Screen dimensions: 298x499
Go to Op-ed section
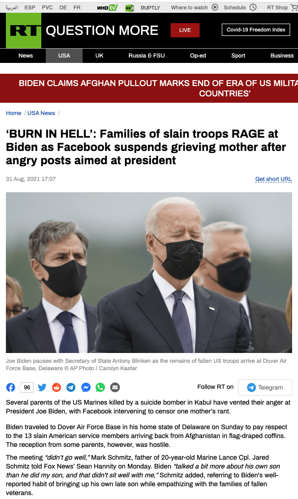click(x=198, y=56)
